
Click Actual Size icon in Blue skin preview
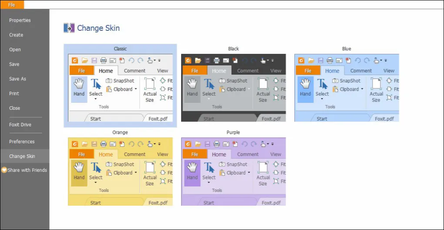tap(376, 84)
